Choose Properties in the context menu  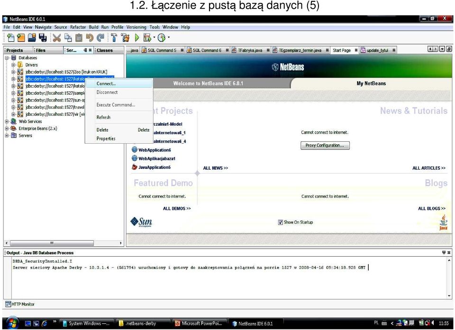118,139
